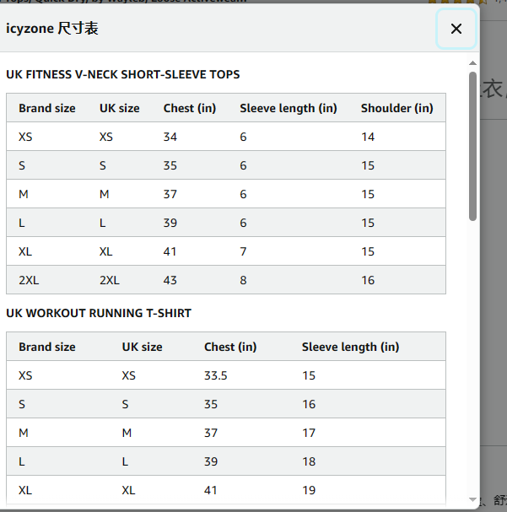Click 'Chest (in)' header in running T-shirt table
This screenshot has width=507, height=512.
click(x=230, y=347)
